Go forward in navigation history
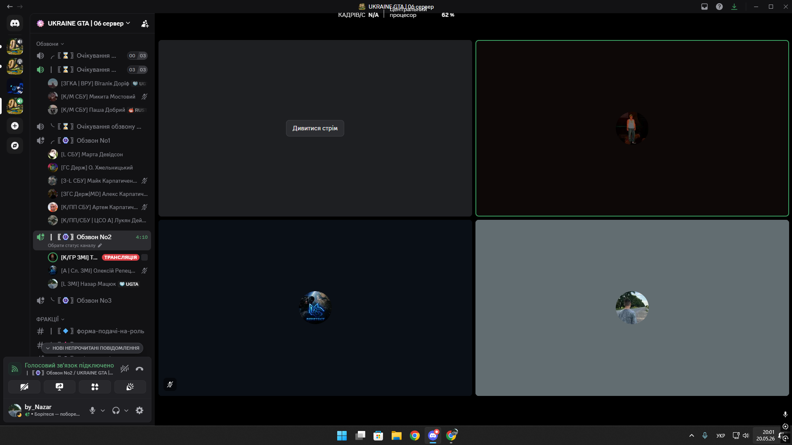The width and height of the screenshot is (792, 445). (20, 7)
